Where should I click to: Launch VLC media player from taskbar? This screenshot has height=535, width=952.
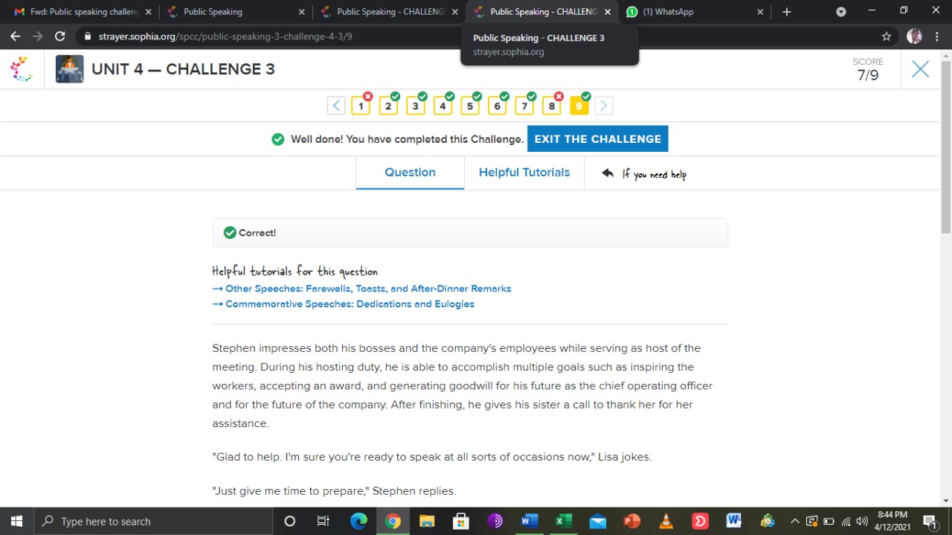click(x=666, y=521)
